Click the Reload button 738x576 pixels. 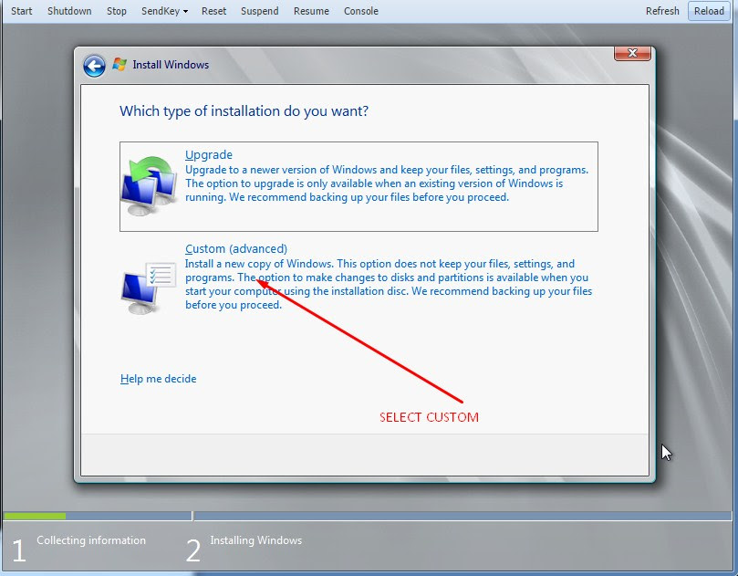[709, 11]
